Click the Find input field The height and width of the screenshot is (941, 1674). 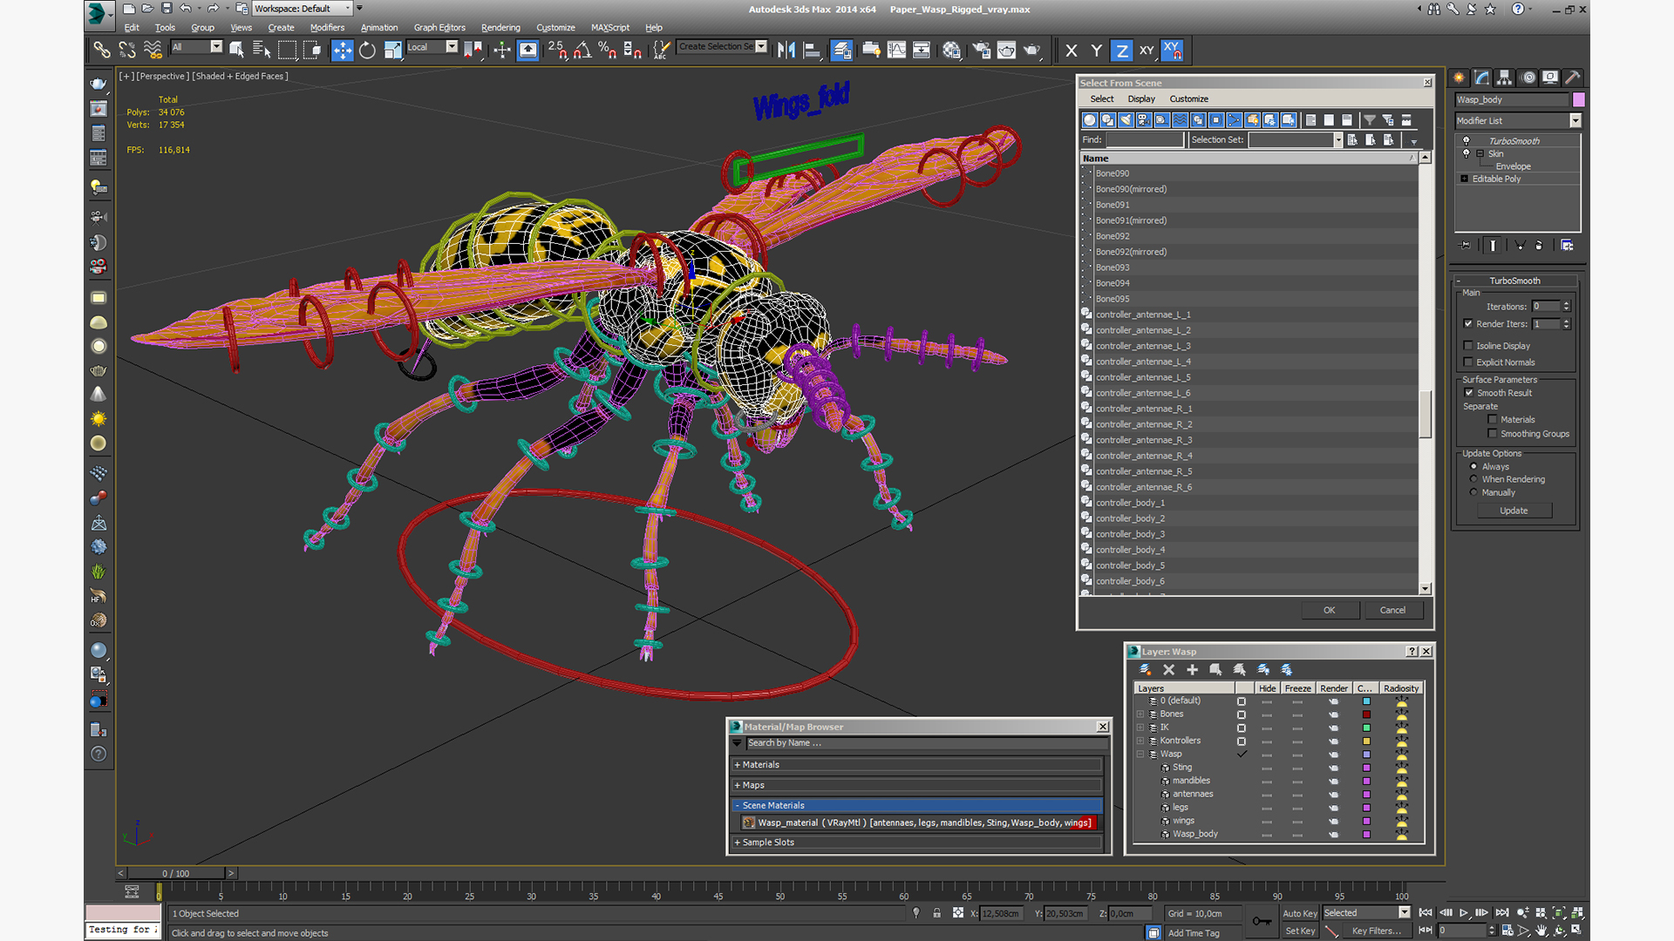[1144, 140]
